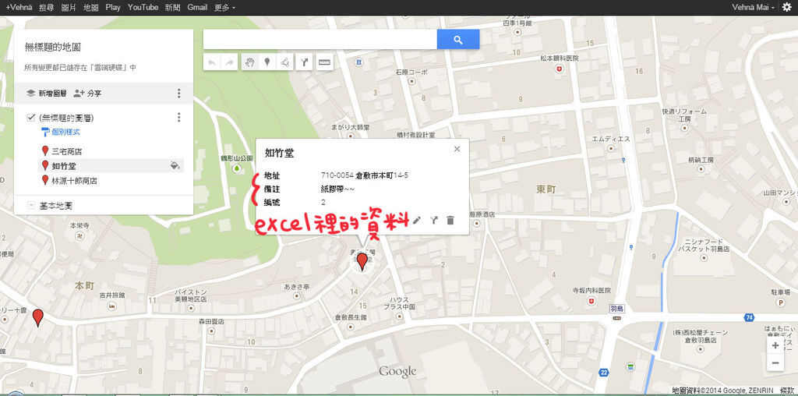Open 搜尋 in the top bar
The width and height of the screenshot is (798, 396).
[x=46, y=7]
